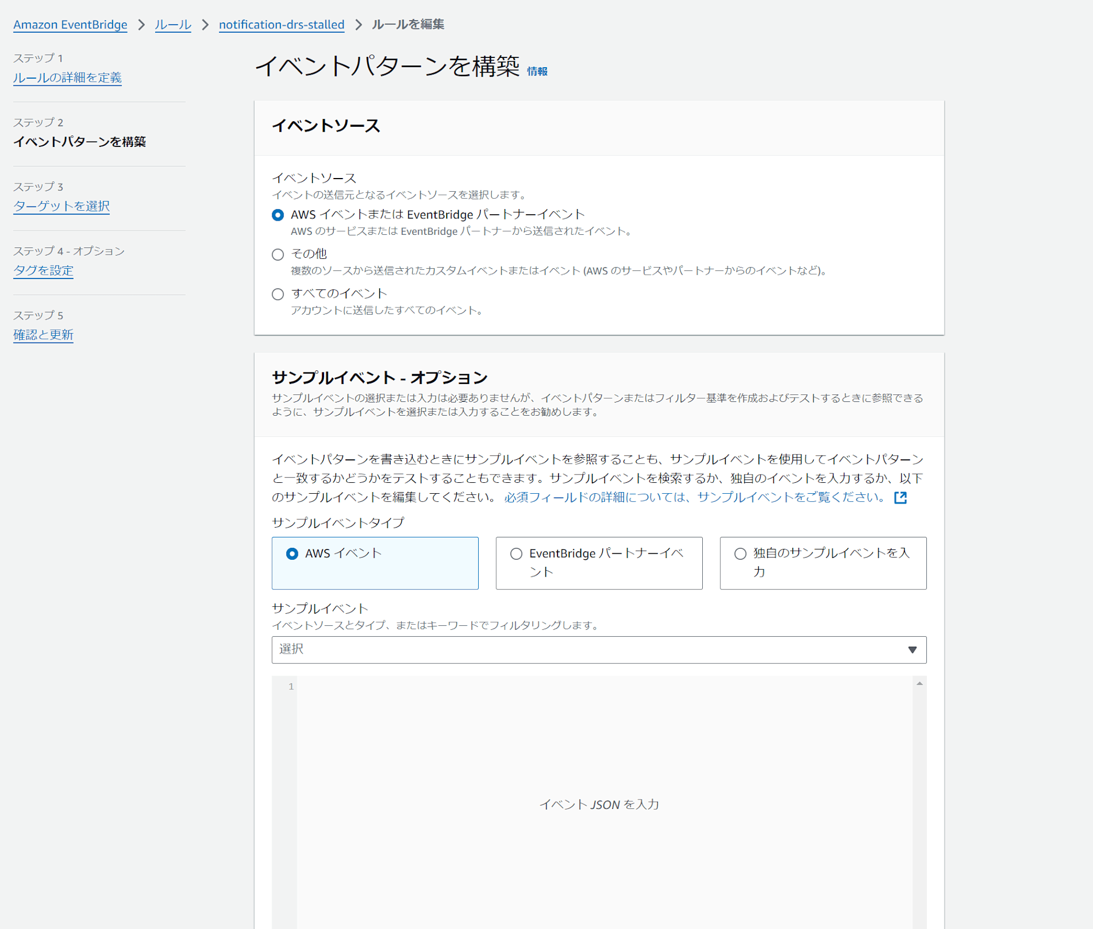Select AWS イベントまたは EventBridge パートナーイベント radio
Viewport: 1093px width, 929px height.
coord(278,215)
